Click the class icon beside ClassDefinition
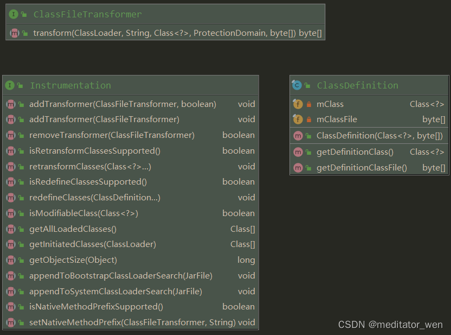This screenshot has width=451, height=335. click(297, 85)
